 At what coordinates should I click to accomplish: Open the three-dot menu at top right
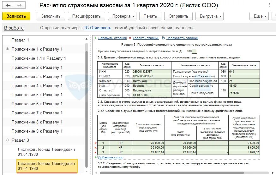click(x=269, y=5)
